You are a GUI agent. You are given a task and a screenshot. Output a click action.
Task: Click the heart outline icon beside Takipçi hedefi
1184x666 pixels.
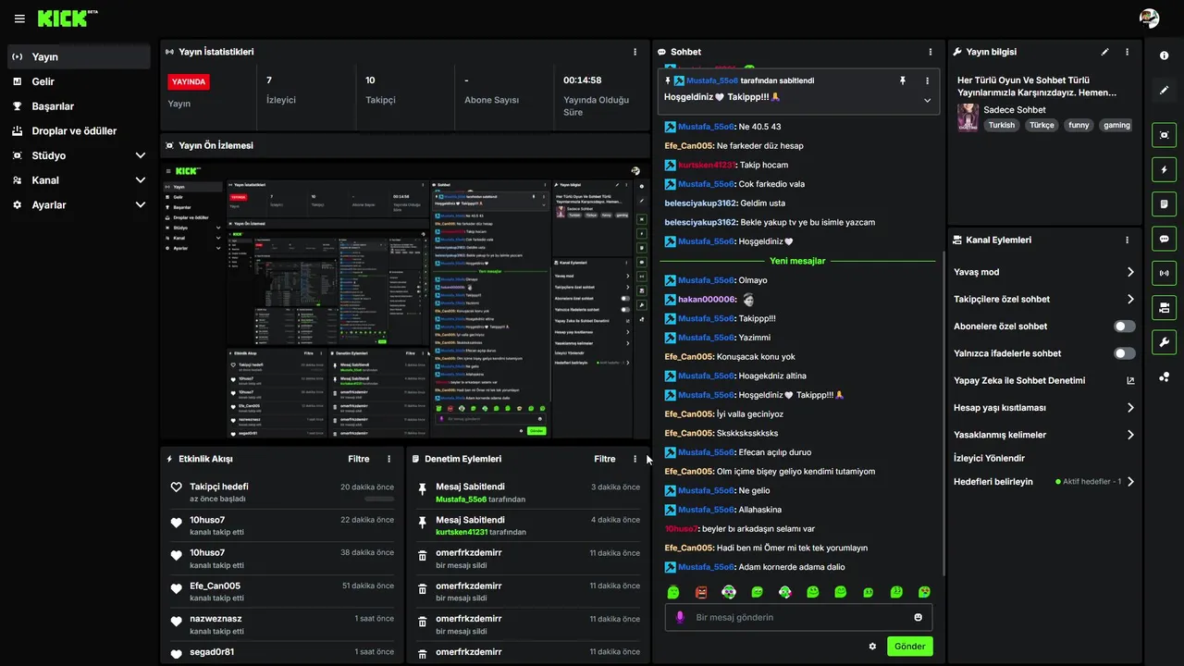click(177, 487)
